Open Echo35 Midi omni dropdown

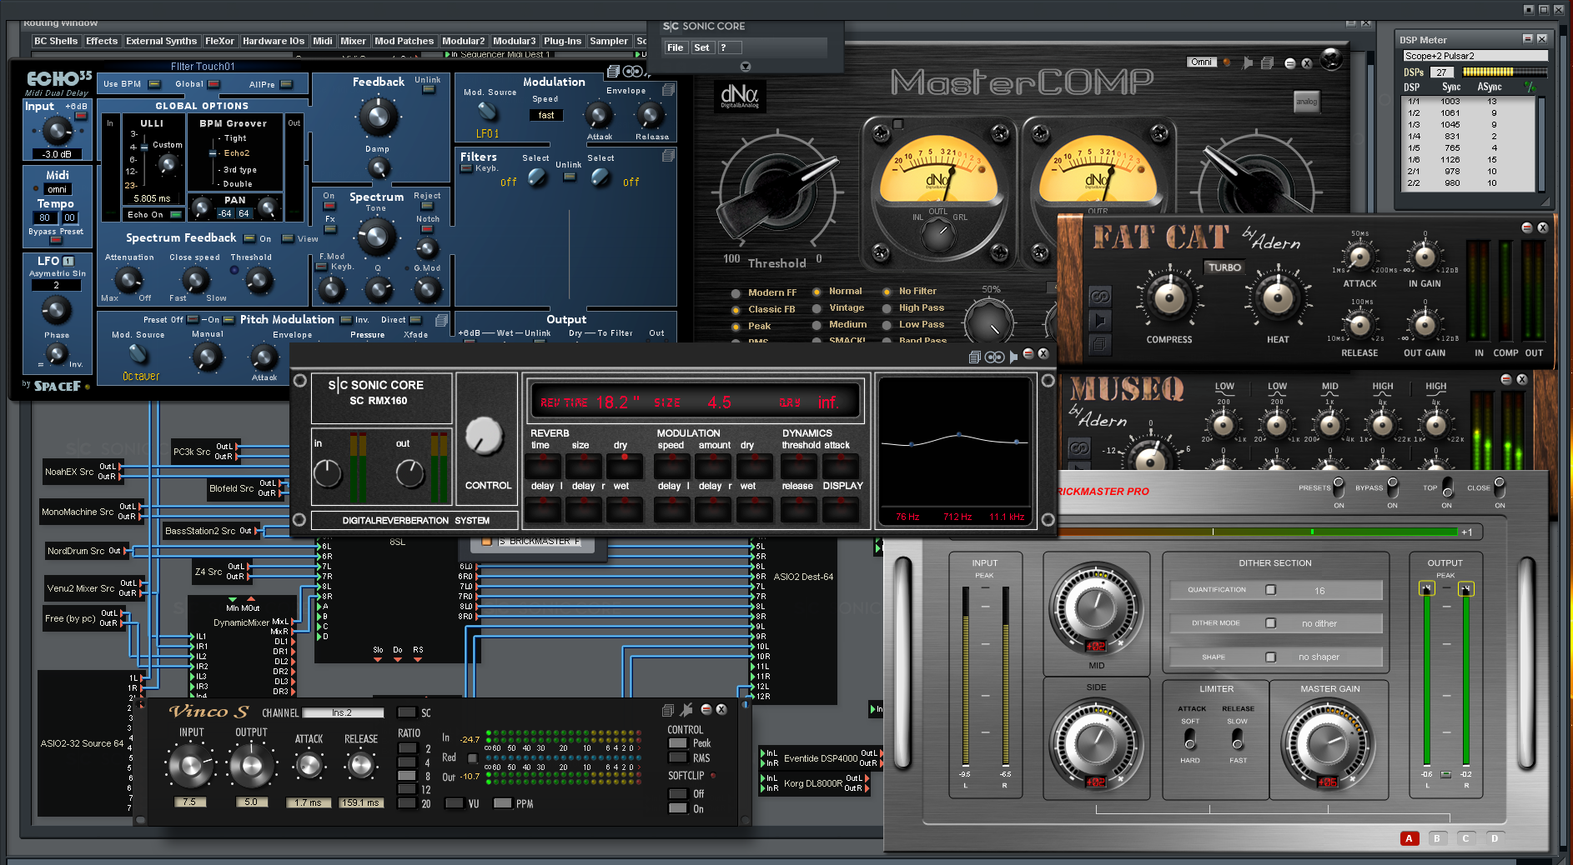point(58,190)
